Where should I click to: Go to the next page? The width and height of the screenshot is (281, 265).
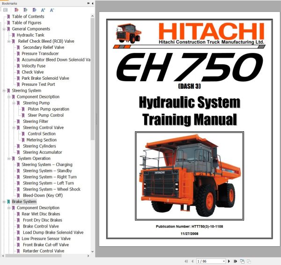coord(229,261)
